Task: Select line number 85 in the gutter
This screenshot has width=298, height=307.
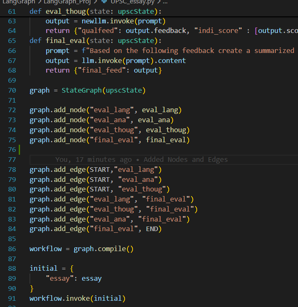Action: coord(12,239)
